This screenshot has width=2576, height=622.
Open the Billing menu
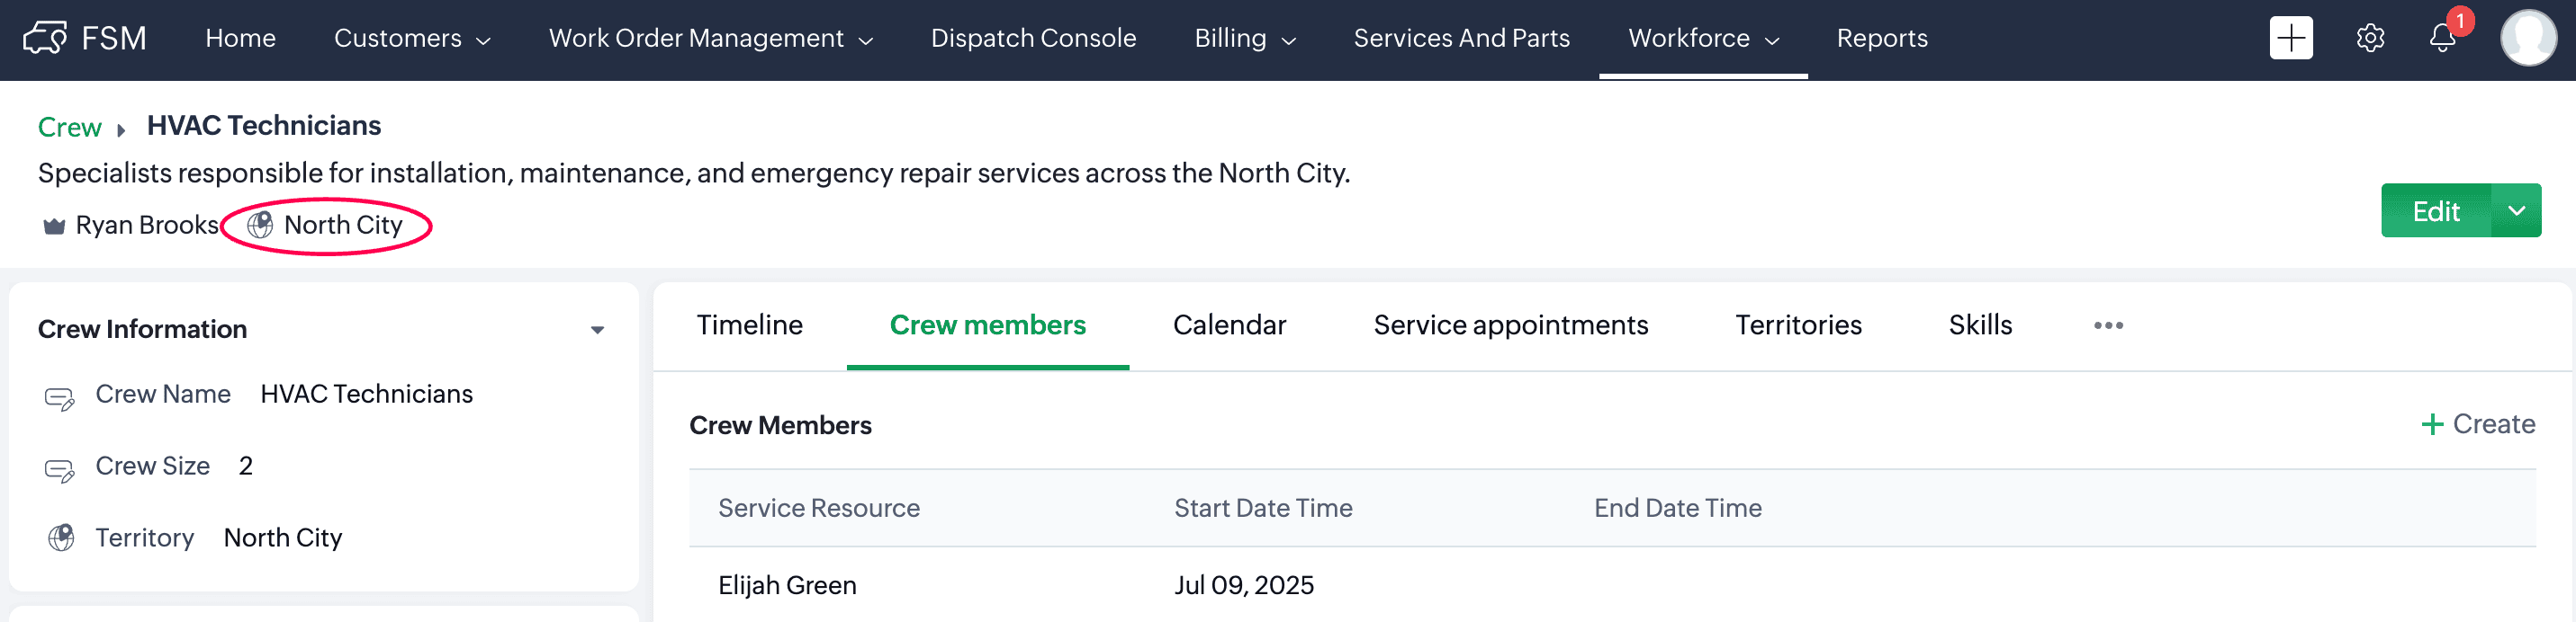coord(1245,38)
